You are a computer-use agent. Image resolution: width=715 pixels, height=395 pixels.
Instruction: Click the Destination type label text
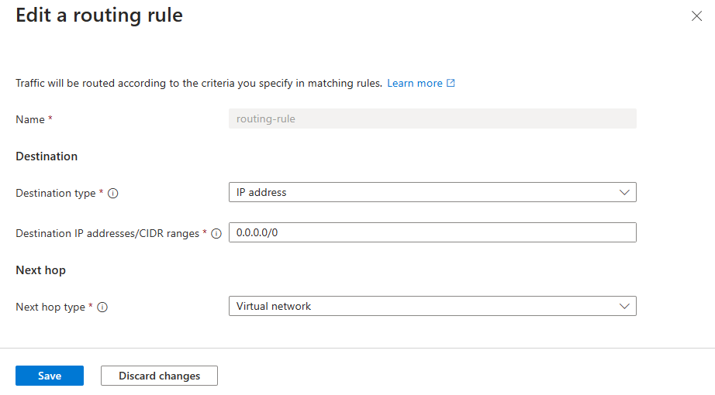pos(55,194)
